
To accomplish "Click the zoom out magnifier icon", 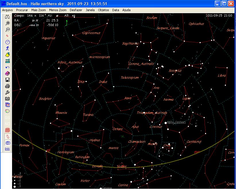I will click(7, 29).
